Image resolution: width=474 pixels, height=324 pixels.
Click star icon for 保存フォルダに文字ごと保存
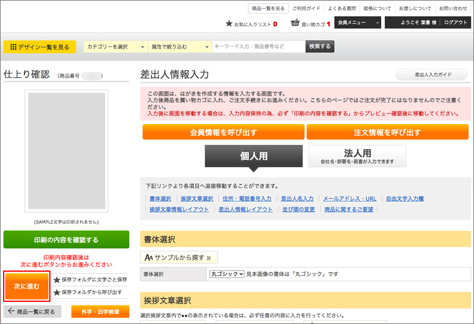pos(57,280)
